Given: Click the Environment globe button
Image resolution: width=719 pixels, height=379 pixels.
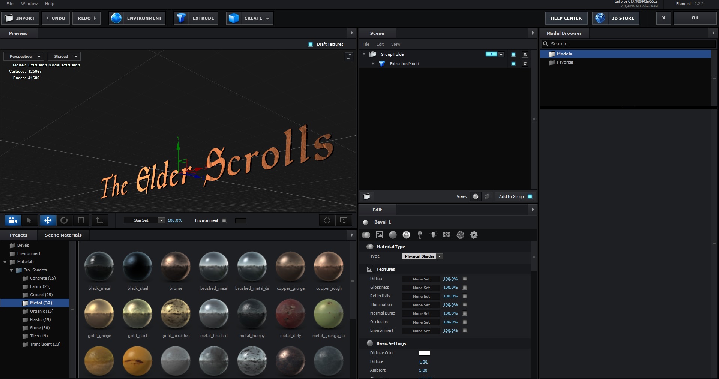Looking at the screenshot, I should pyautogui.click(x=137, y=18).
